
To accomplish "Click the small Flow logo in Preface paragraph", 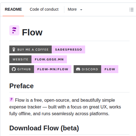I will point(12,99).
